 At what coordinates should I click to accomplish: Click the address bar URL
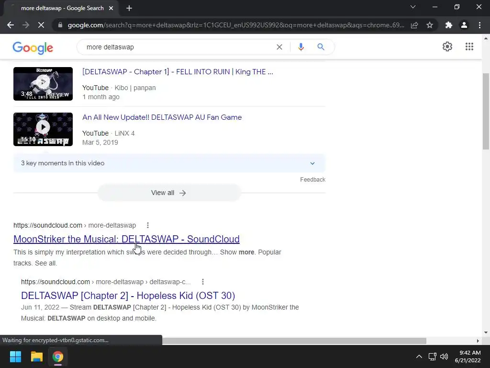[236, 25]
